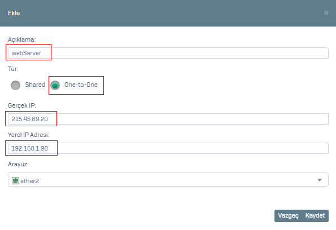336x230 pixels.
Task: Cancel with the Vazgeç button
Action: [288, 216]
